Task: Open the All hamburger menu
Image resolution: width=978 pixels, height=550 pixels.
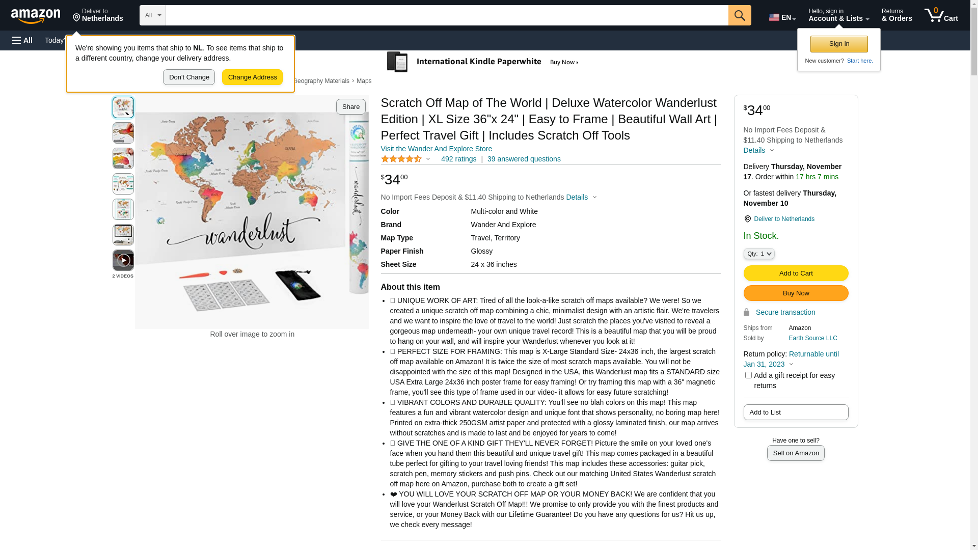Action: 22,40
